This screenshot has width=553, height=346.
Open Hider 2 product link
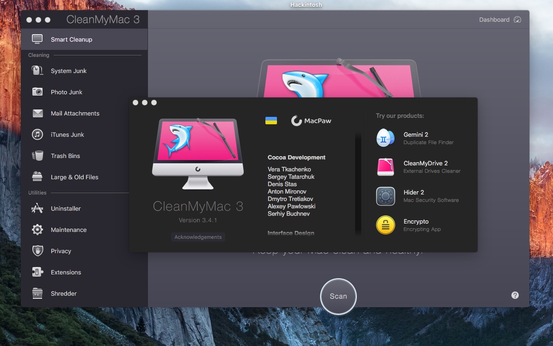point(431,196)
